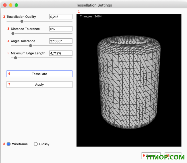Viewport: 187px width, 163px height.
Task: Select the Glossy radio button
Action: click(x=36, y=144)
